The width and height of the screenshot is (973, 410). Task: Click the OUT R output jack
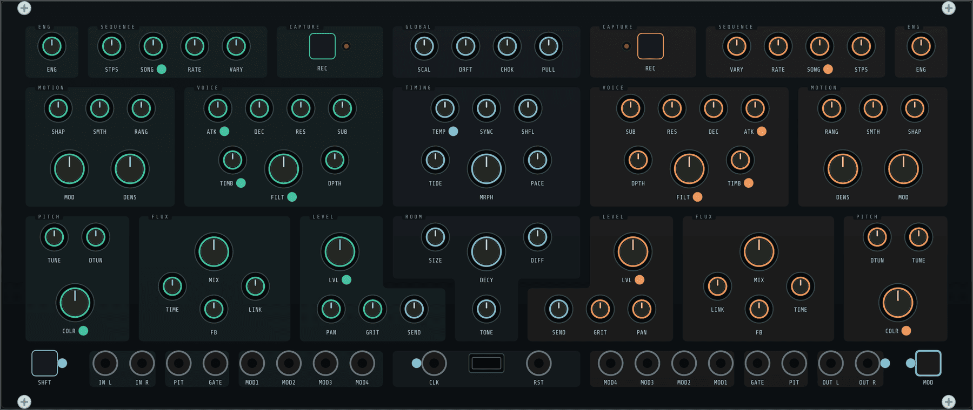[868, 364]
